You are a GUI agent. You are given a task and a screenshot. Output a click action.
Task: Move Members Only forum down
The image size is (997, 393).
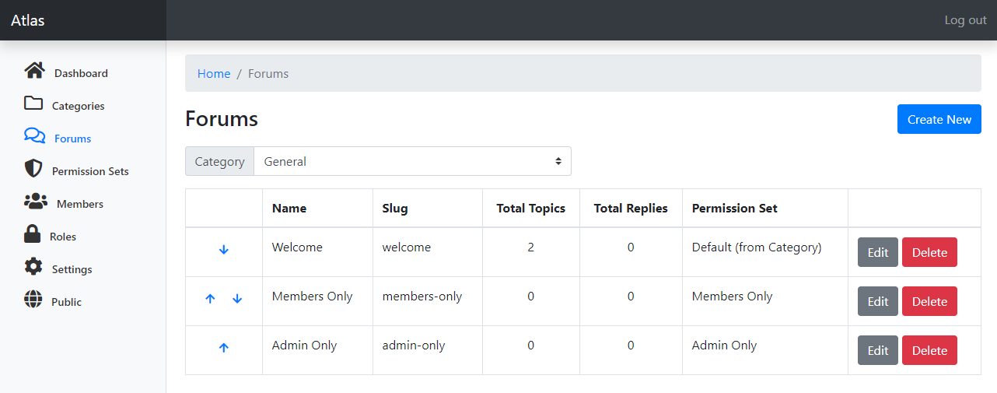pyautogui.click(x=237, y=299)
